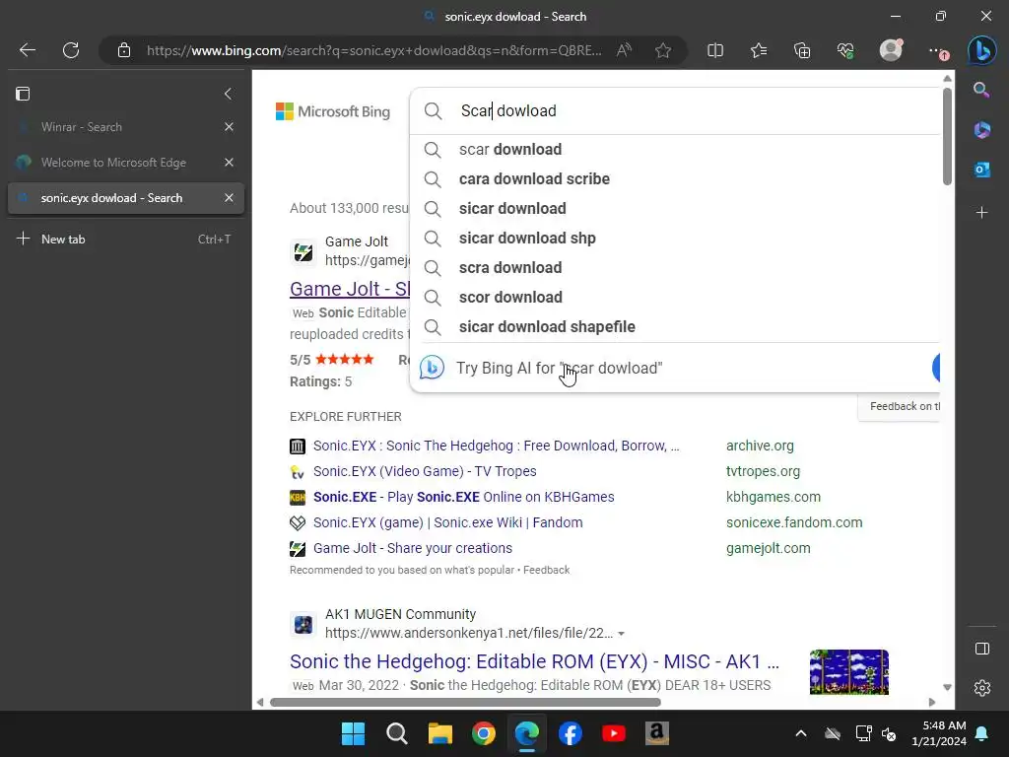Open Feedback on suggestions link
This screenshot has height=757, width=1009.
[x=905, y=406]
